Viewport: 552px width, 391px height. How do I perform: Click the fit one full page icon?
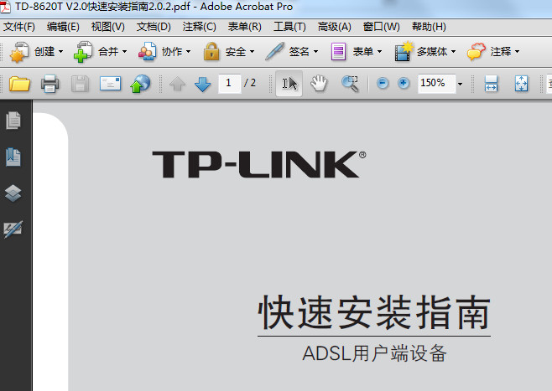pos(521,84)
